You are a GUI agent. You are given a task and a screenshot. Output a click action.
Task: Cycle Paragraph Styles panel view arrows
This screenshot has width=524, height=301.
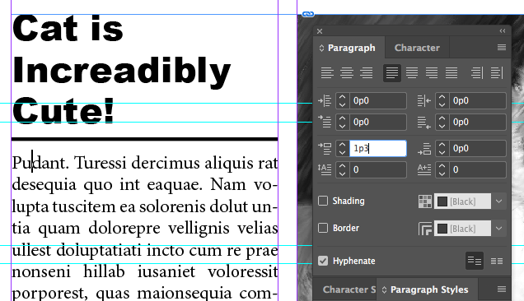[x=384, y=289]
